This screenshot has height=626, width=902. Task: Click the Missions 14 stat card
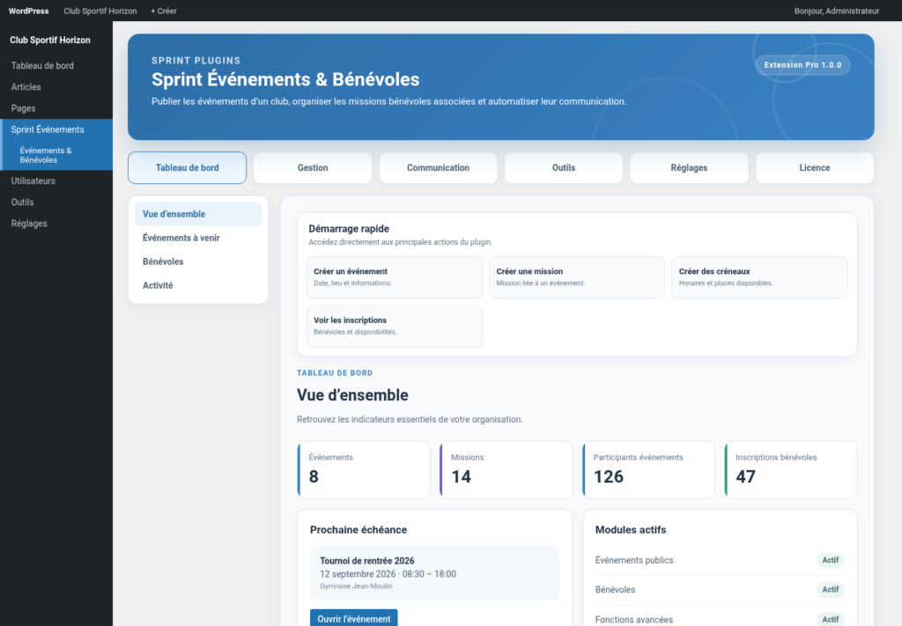coord(506,469)
